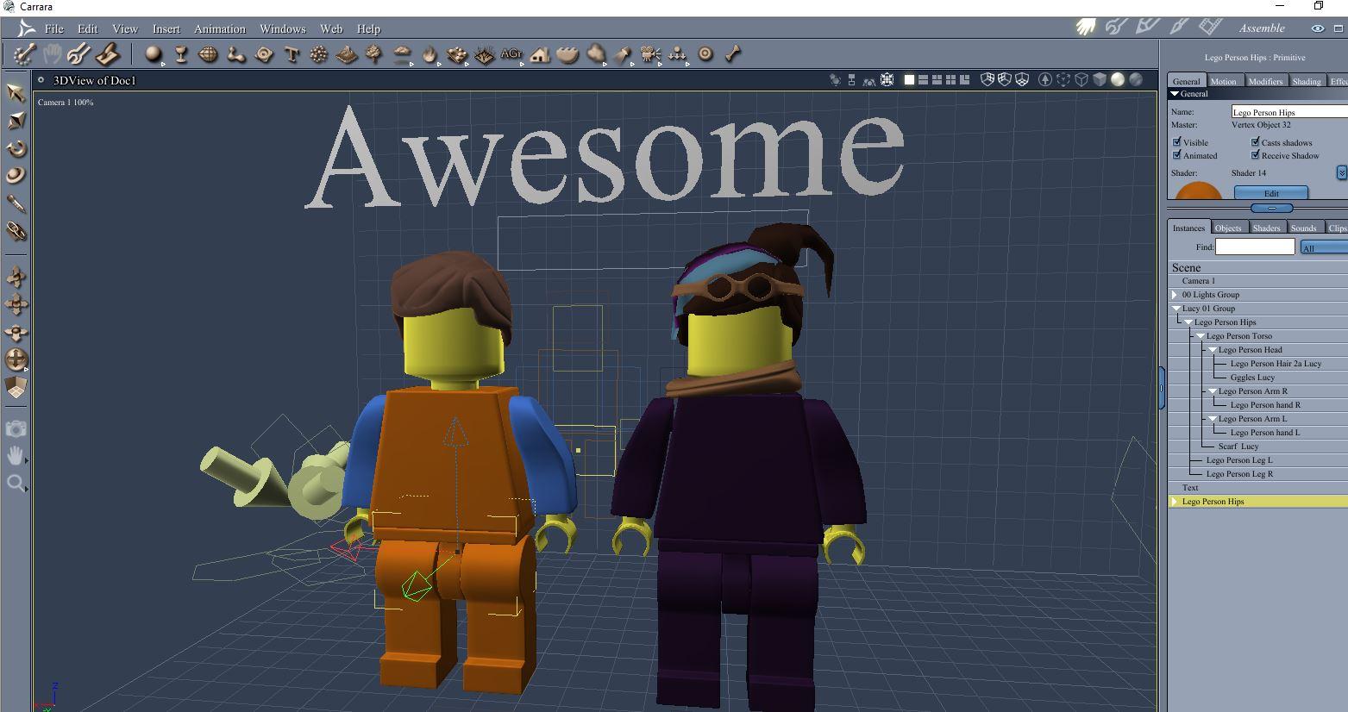Open the Windows menu
Image resolution: width=1348 pixels, height=712 pixels.
[x=283, y=28]
